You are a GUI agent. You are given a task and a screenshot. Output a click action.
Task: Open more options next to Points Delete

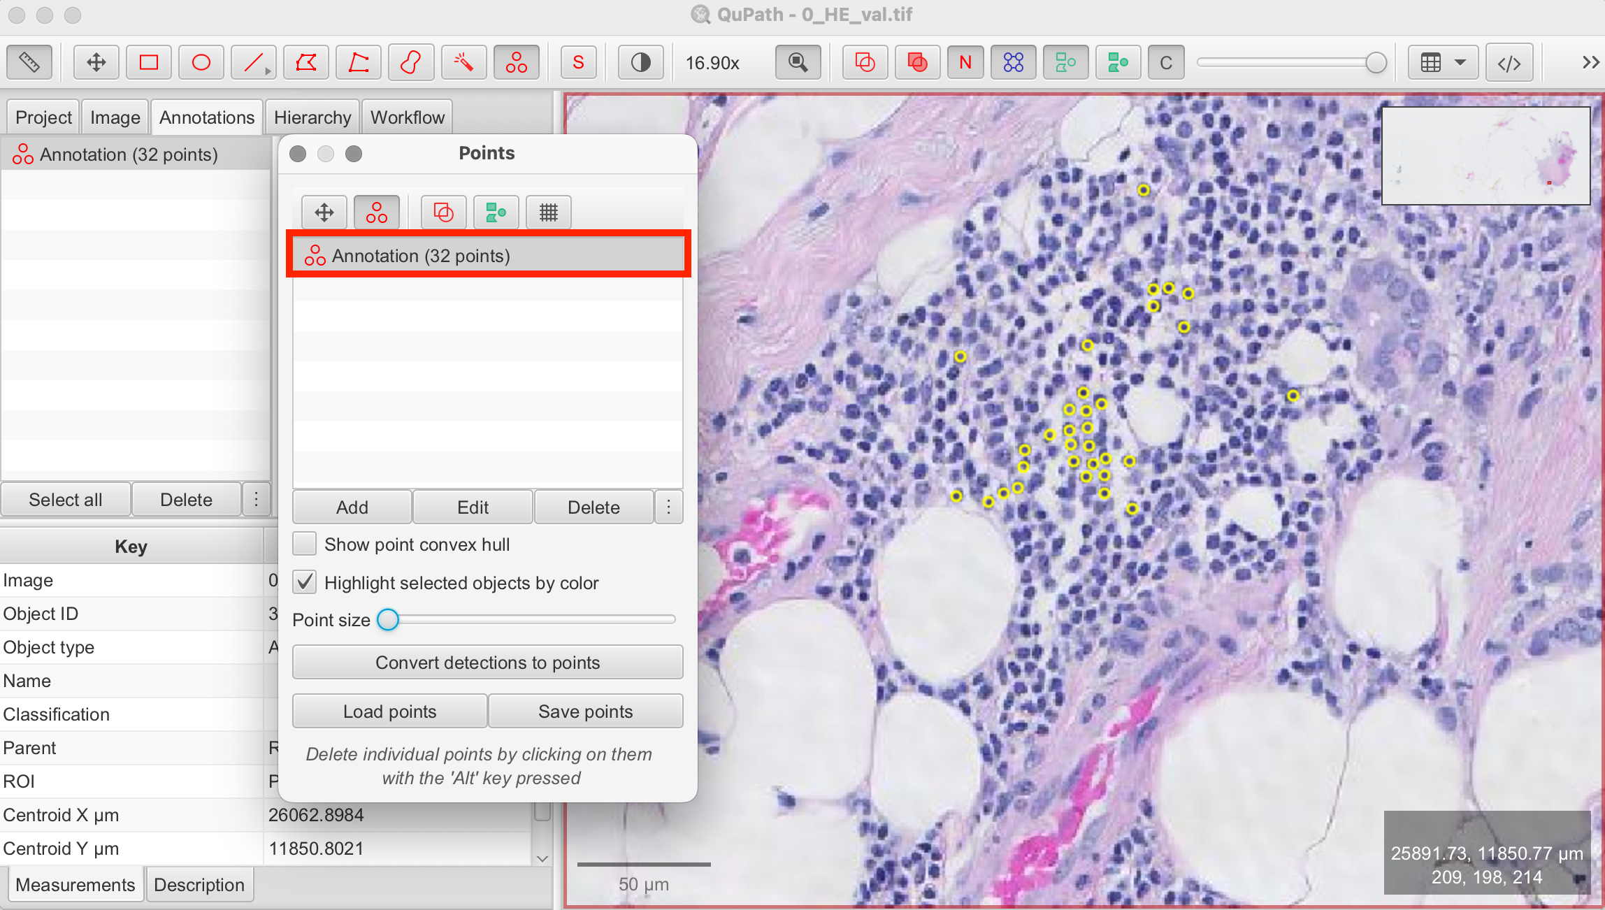(669, 507)
